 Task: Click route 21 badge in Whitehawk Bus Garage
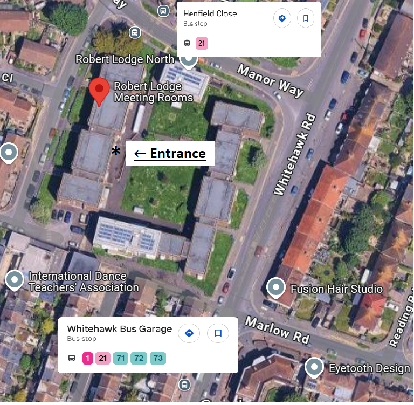click(x=103, y=358)
